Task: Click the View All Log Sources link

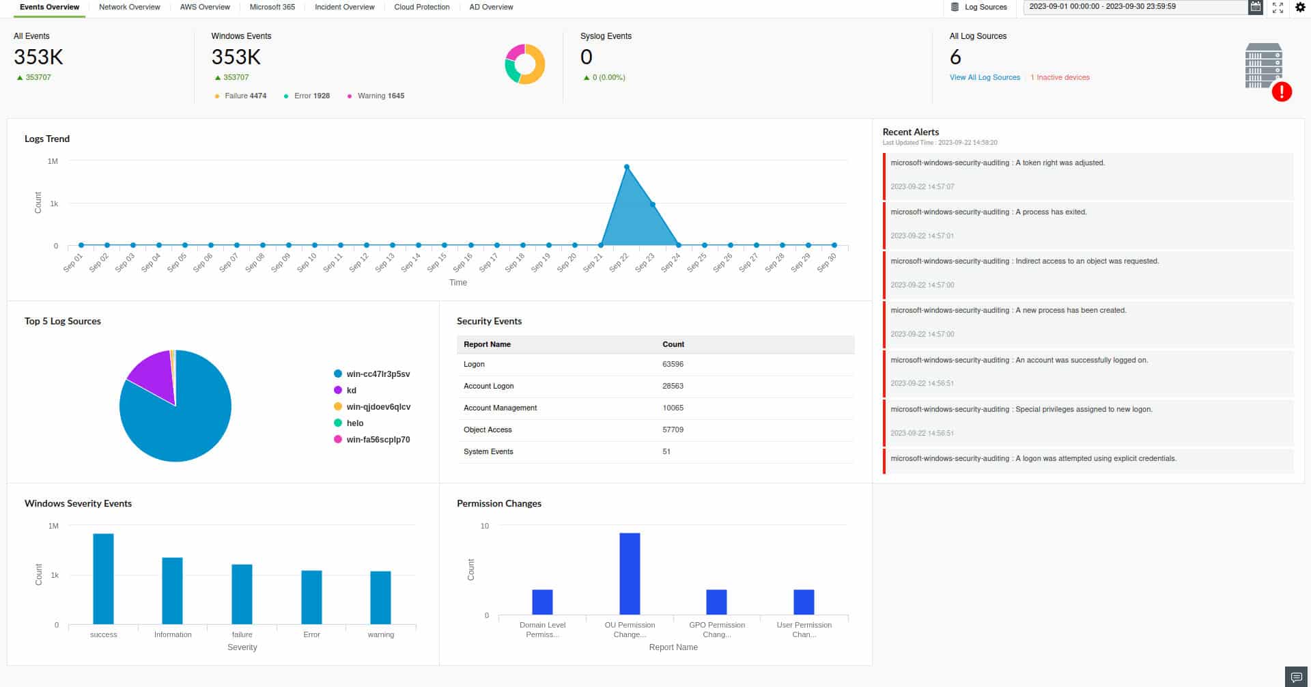Action: click(984, 77)
